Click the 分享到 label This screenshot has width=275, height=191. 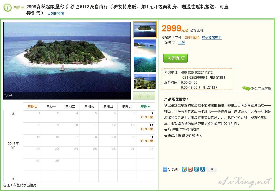174,169
